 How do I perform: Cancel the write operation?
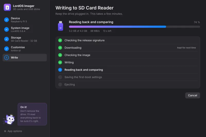pos(192,95)
